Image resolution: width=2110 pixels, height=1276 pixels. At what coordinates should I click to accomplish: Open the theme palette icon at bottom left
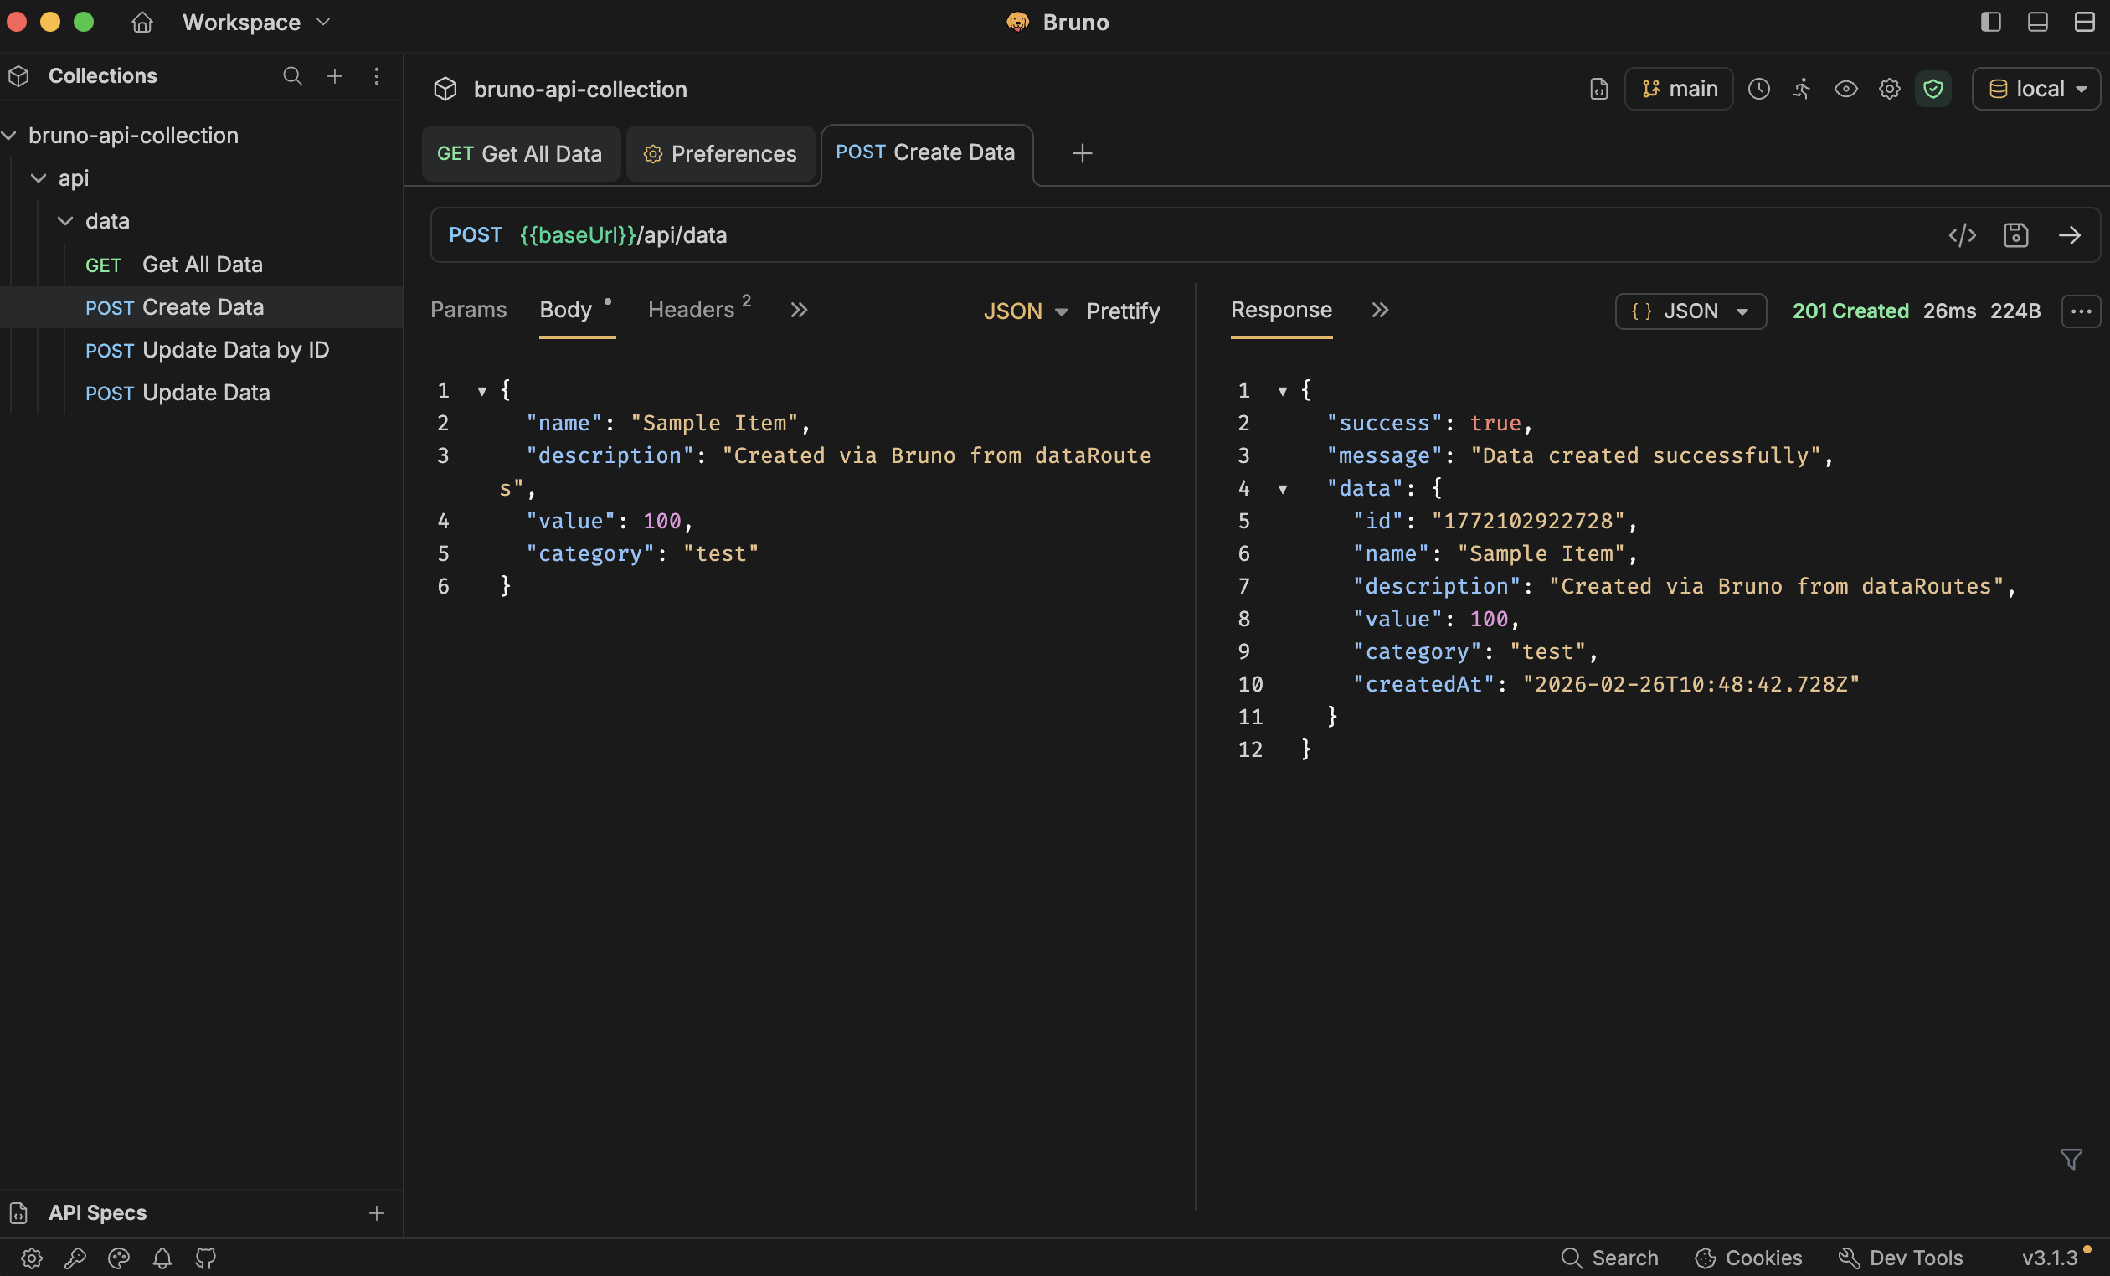[119, 1259]
